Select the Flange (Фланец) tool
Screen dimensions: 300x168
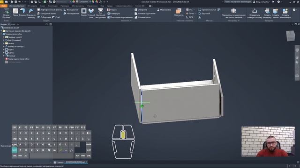[22, 13]
